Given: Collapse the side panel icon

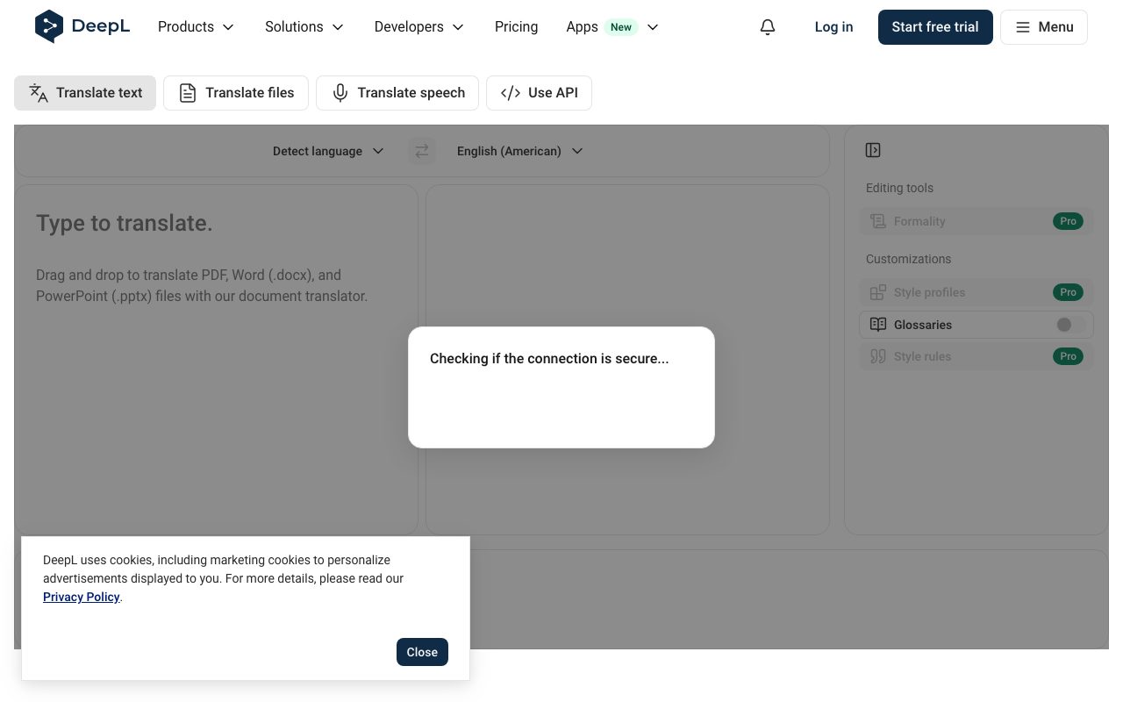Looking at the screenshot, I should pos(873,150).
